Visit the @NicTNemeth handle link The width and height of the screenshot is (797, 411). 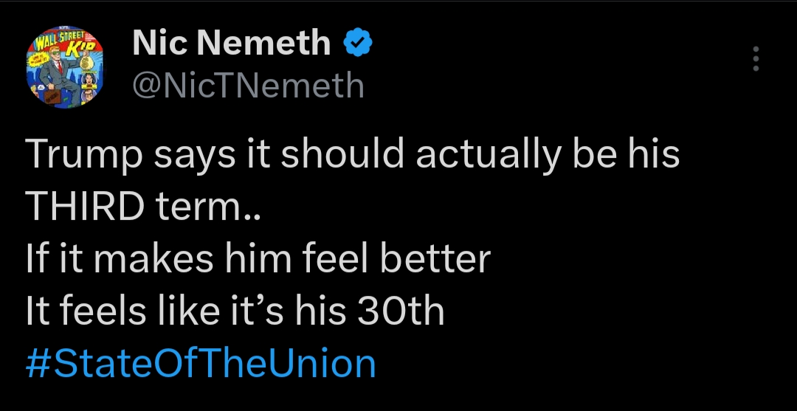pyautogui.click(x=248, y=86)
